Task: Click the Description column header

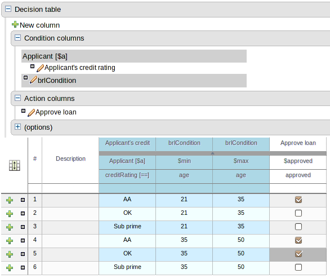Action: [x=70, y=158]
